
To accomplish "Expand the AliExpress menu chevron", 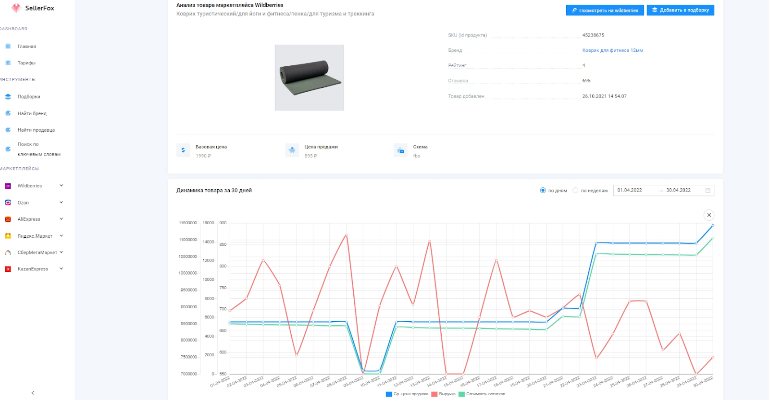I will tap(61, 219).
